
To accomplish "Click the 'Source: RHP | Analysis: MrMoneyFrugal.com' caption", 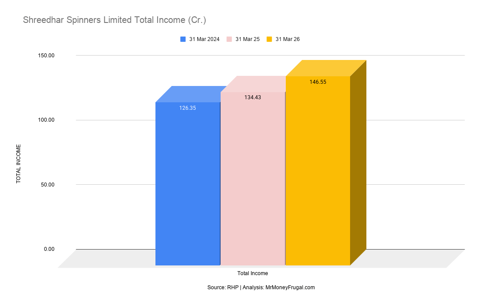I will click(261, 287).
